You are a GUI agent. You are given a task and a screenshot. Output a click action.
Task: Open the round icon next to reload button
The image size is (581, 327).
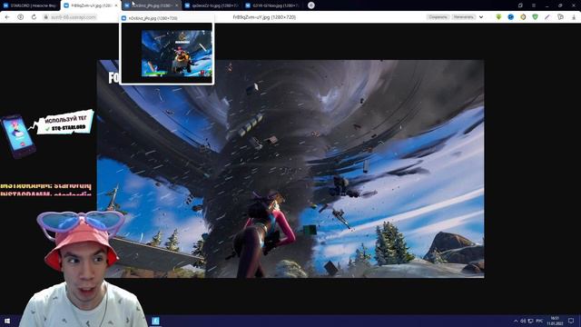[x=20, y=17]
